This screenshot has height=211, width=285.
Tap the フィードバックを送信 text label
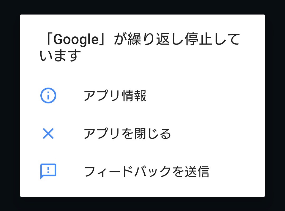(146, 171)
